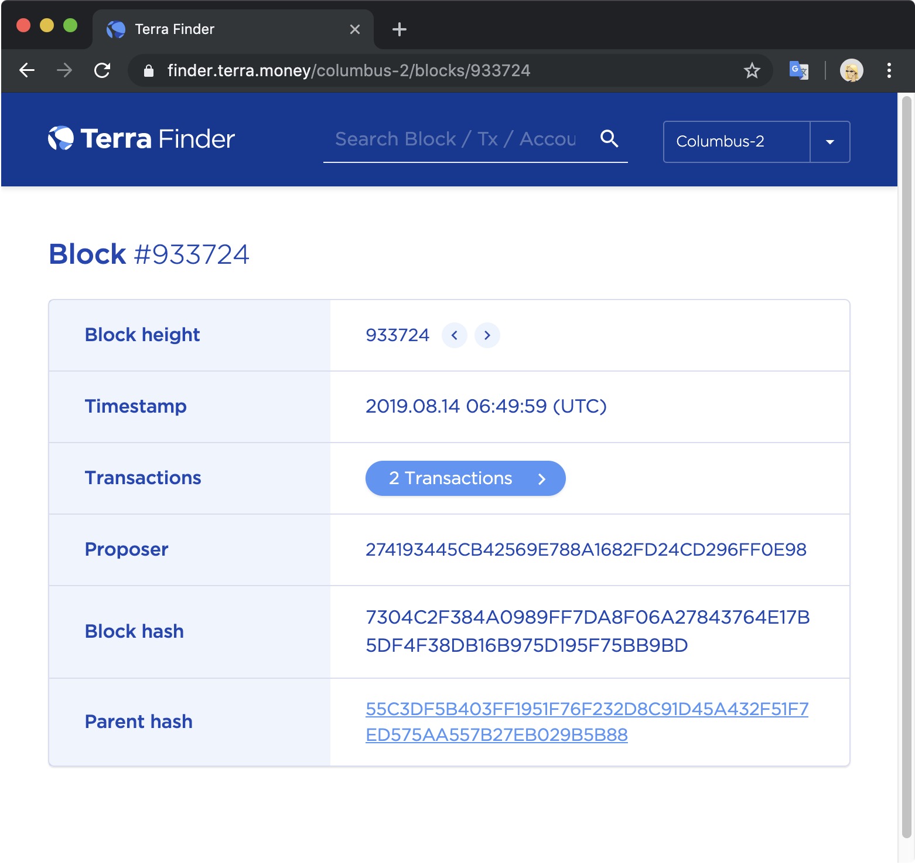Open the 2 Transactions button
This screenshot has width=915, height=864.
point(466,478)
